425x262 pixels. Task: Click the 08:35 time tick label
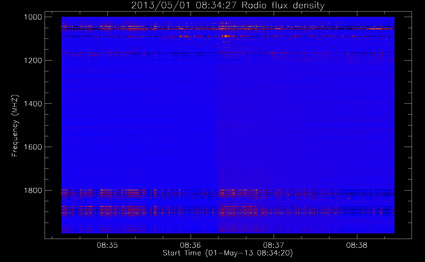(x=107, y=245)
